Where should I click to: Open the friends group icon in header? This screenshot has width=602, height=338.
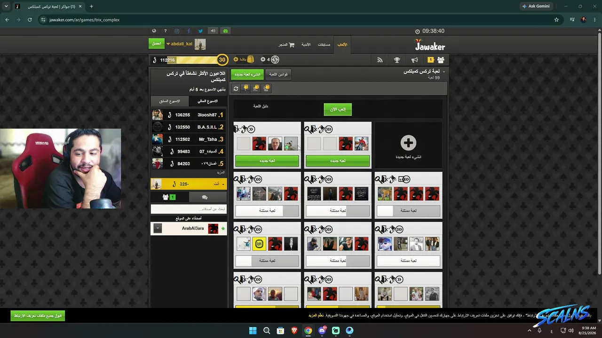click(441, 60)
